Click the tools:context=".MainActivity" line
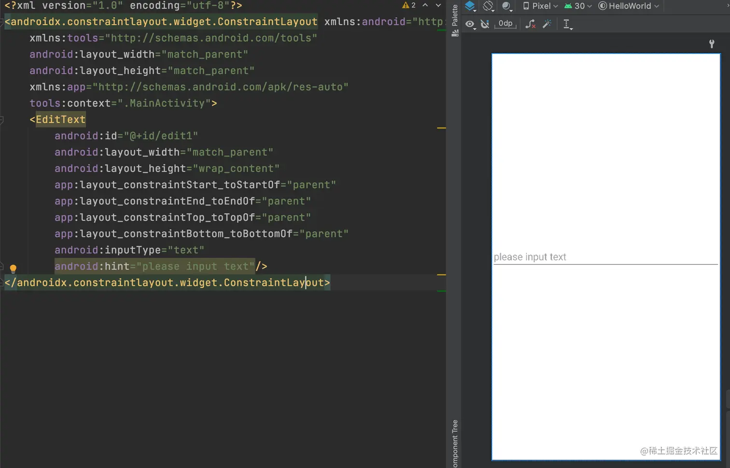The image size is (730, 468). point(123,103)
